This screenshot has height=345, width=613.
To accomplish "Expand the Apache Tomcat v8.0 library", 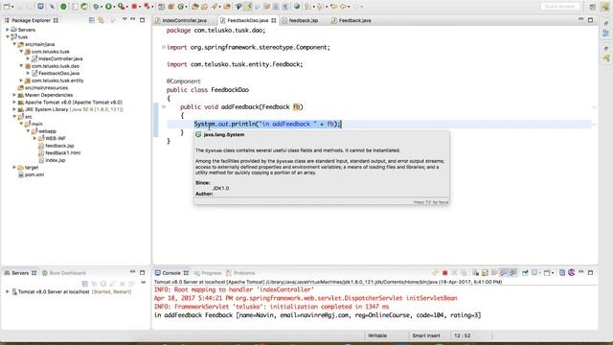I will coord(14,103).
